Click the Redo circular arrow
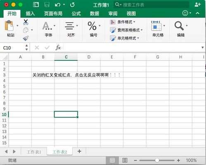This screenshot has width=206, height=165. click(72, 5)
